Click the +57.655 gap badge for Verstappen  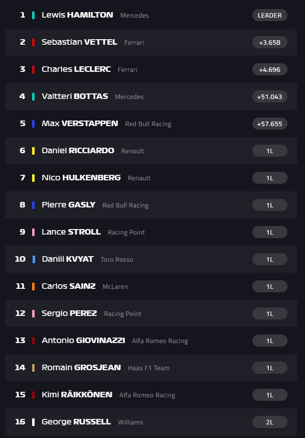click(269, 124)
